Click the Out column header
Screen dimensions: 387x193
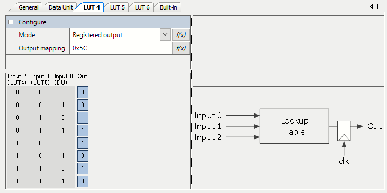click(82, 76)
